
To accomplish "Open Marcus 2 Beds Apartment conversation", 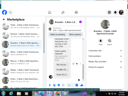I will (x=21, y=62).
